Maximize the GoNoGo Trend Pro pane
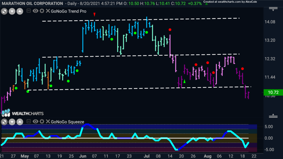The image size is (283, 159). (4, 12)
